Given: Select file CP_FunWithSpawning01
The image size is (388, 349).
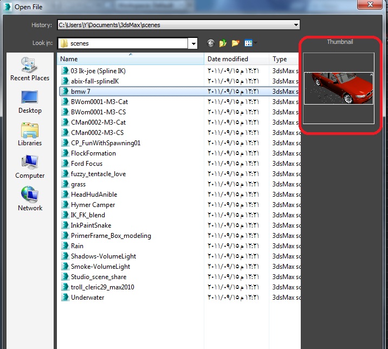Looking at the screenshot, I should point(106,143).
